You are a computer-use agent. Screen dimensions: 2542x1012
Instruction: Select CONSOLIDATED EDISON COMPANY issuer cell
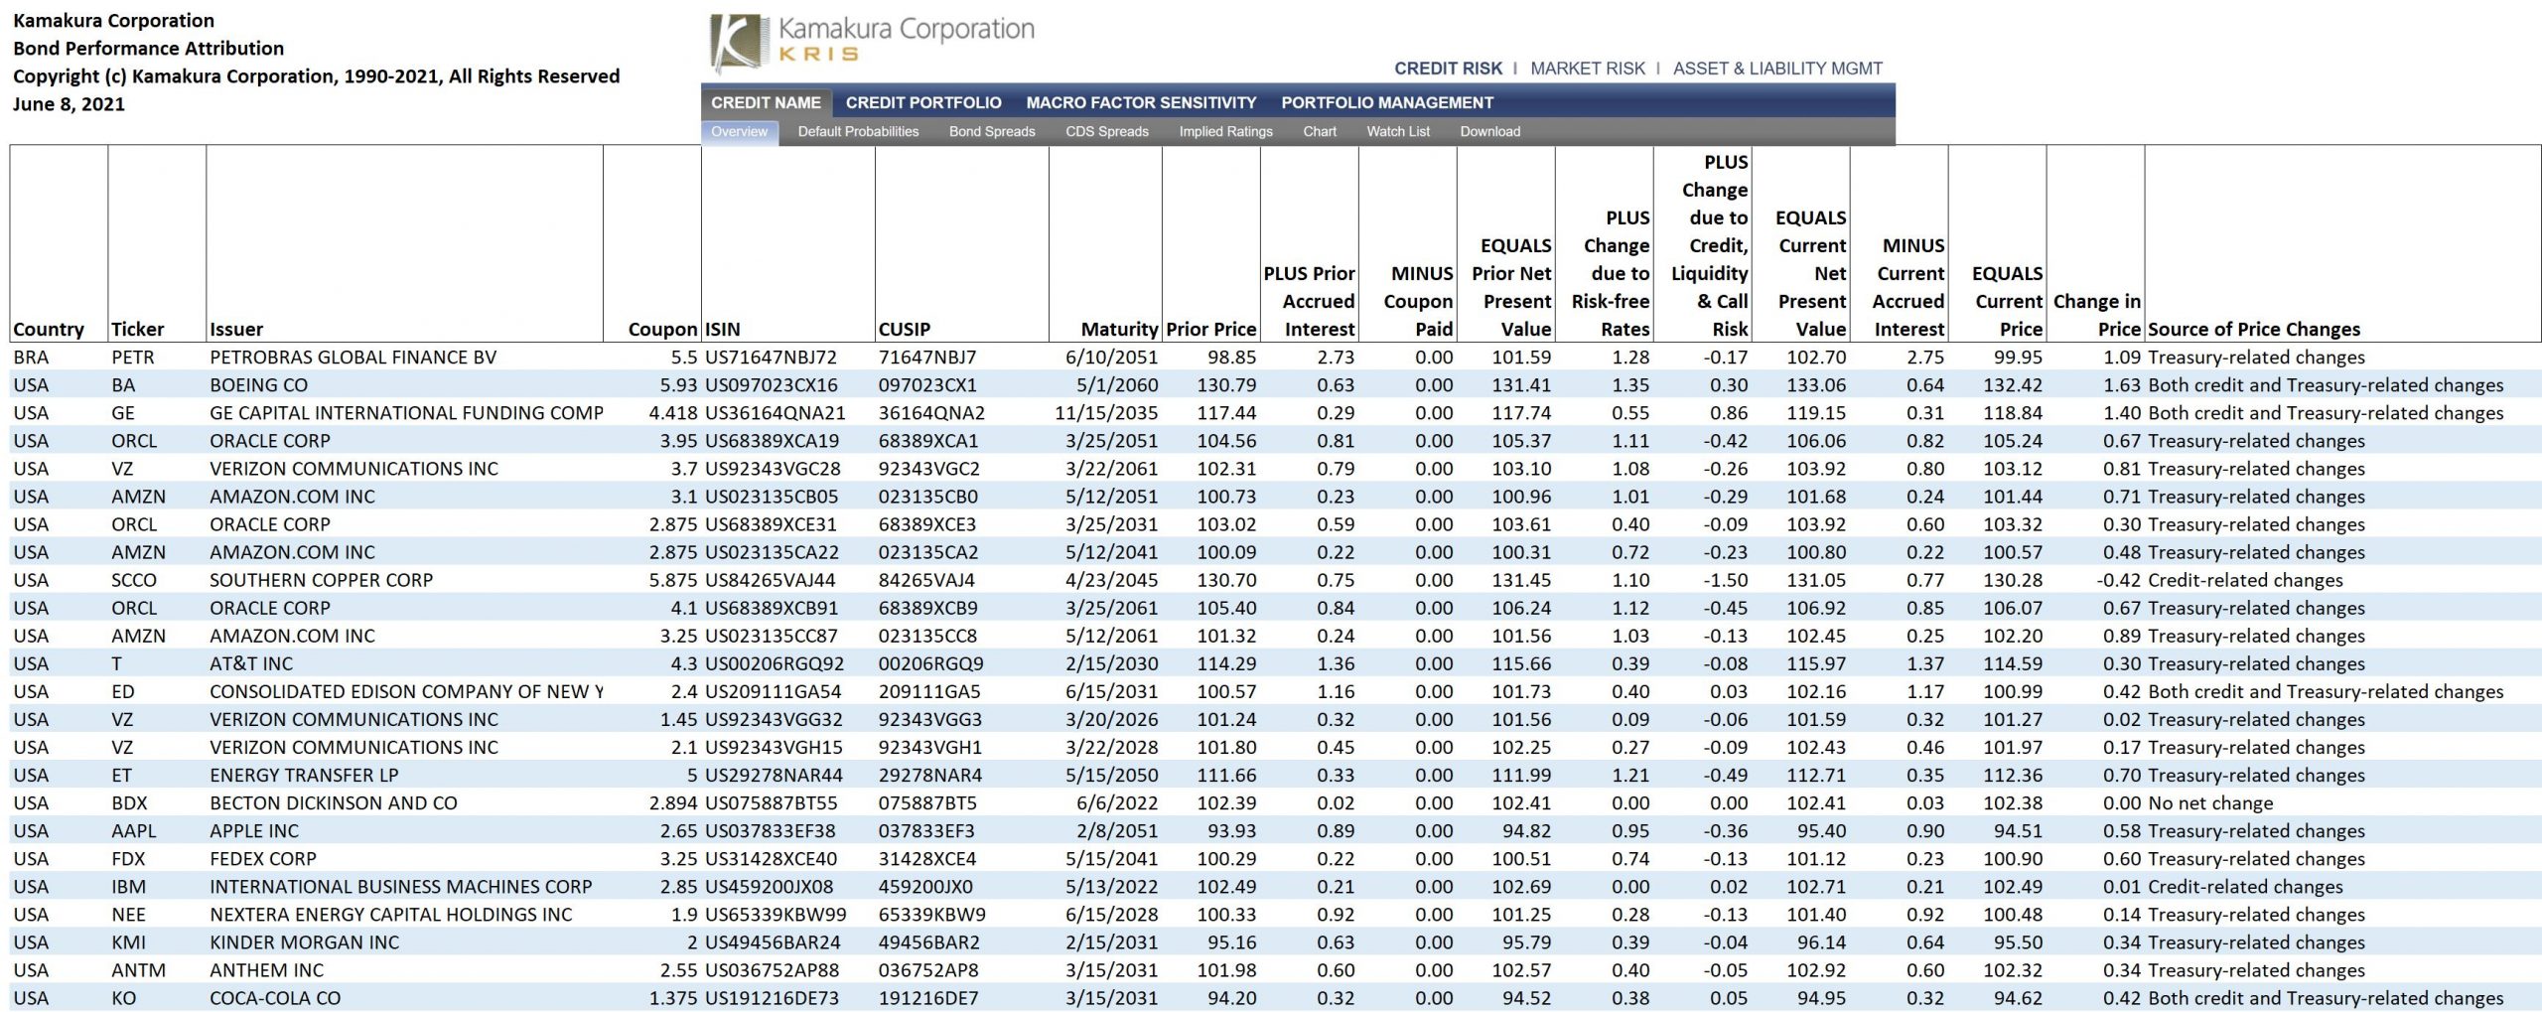pyautogui.click(x=406, y=691)
